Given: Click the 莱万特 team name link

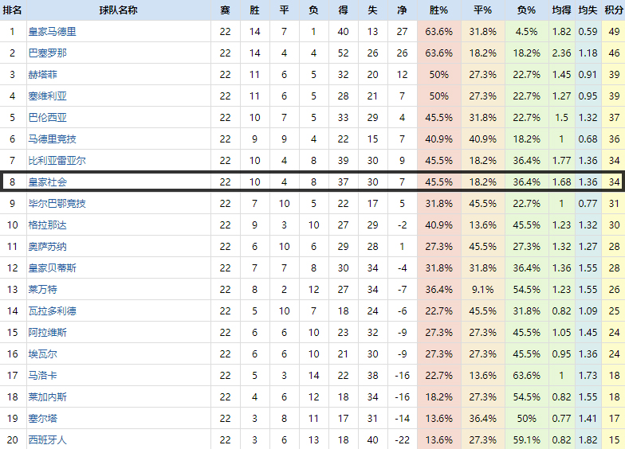Looking at the screenshot, I should [x=43, y=289].
